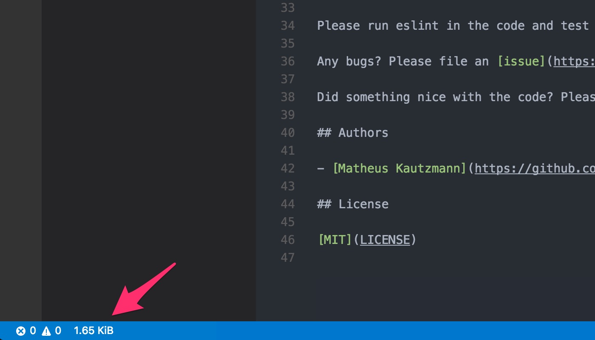This screenshot has height=340, width=595.
Task: Select line number 47 at file end
Action: point(288,258)
